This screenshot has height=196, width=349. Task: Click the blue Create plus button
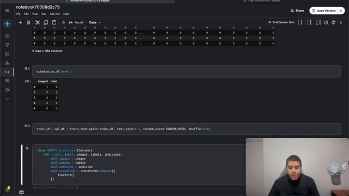tap(7, 24)
